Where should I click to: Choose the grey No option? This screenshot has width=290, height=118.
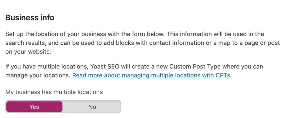(92, 107)
